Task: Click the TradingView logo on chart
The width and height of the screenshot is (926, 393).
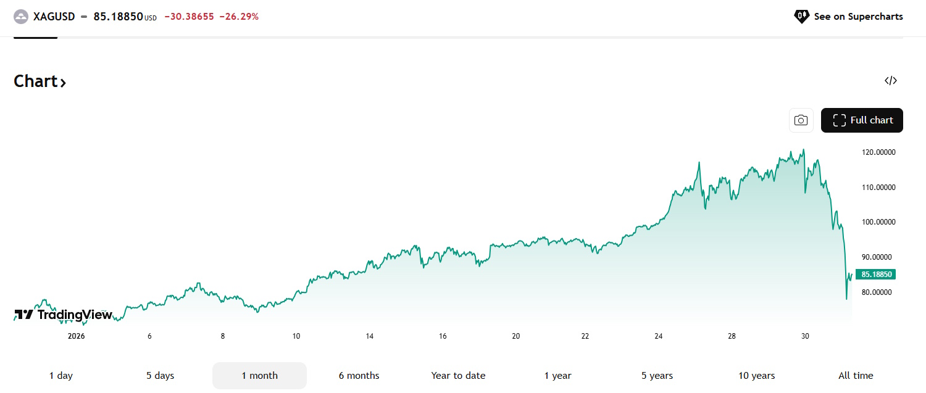Action: (64, 315)
